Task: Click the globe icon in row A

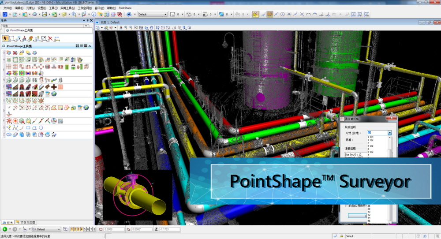Action: [54, 93]
